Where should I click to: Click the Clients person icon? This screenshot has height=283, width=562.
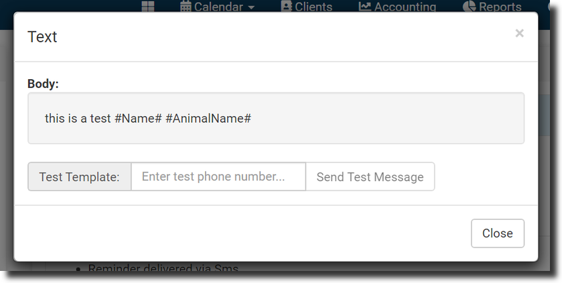click(286, 7)
